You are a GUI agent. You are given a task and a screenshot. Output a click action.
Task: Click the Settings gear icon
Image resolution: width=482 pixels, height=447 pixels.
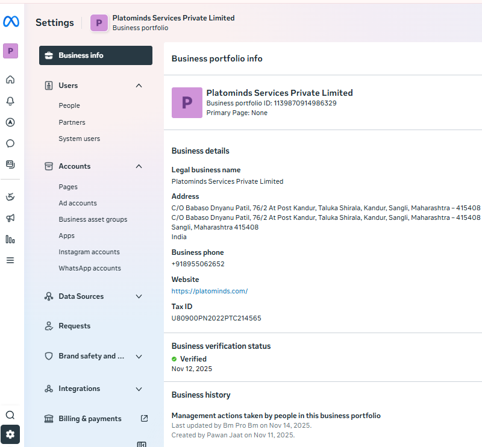coord(10,434)
